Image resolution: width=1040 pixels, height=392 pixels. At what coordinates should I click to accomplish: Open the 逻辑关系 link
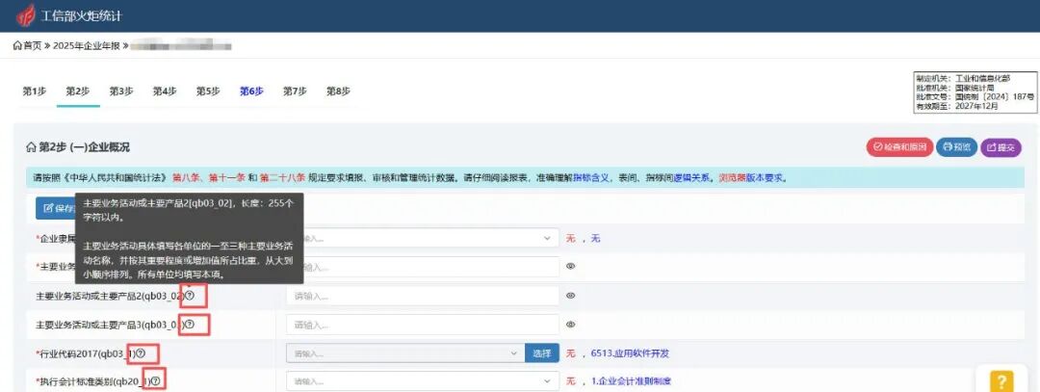[691, 178]
